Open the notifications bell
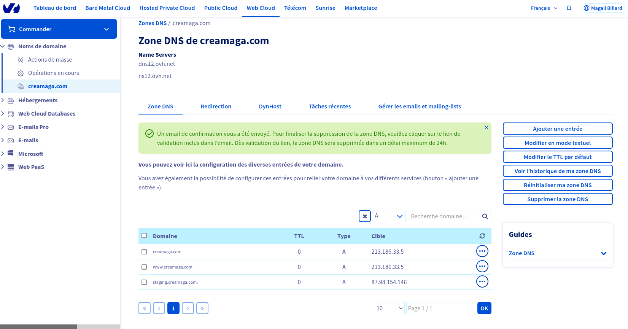This screenshot has height=329, width=628. point(569,8)
